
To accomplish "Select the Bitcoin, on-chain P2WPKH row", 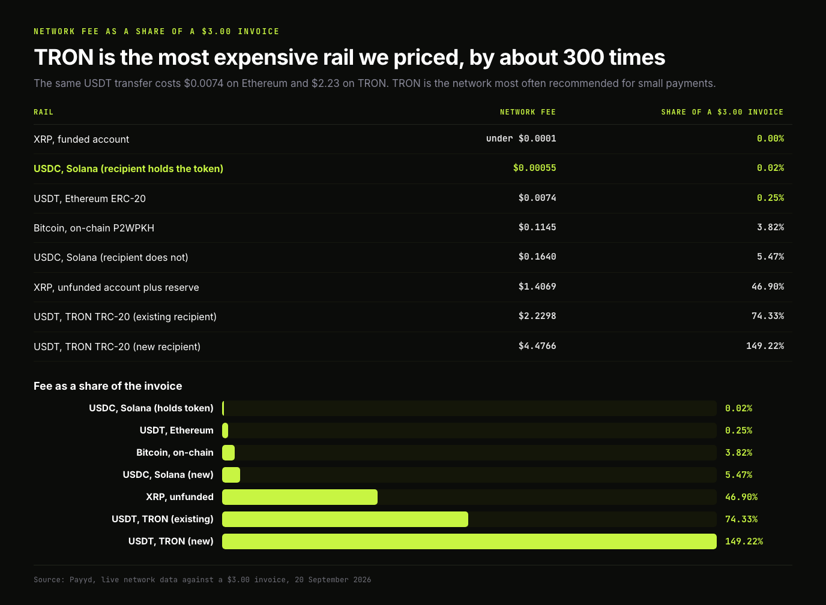I will [x=413, y=228].
